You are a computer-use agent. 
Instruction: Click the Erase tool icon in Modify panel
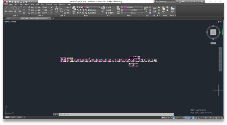coord(52,7)
